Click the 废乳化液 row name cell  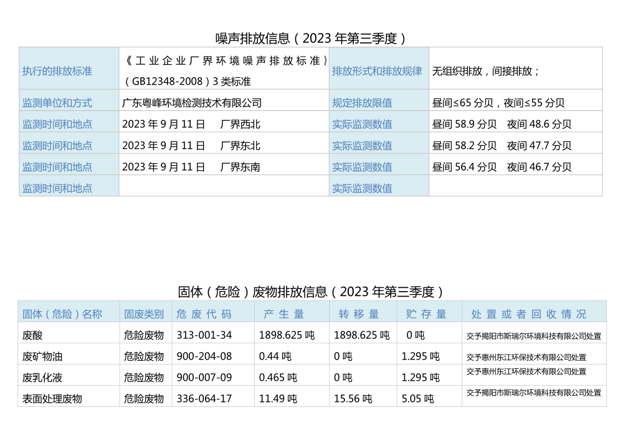tap(69, 375)
